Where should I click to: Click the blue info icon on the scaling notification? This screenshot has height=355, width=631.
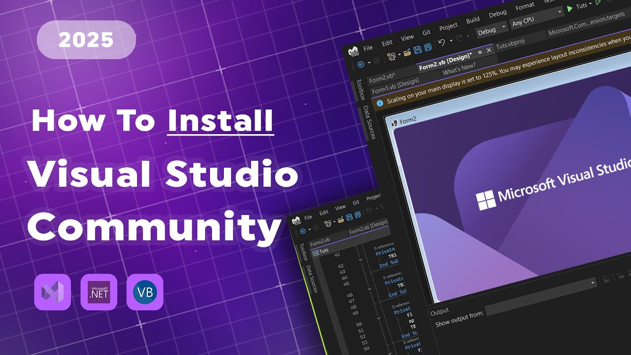(380, 104)
